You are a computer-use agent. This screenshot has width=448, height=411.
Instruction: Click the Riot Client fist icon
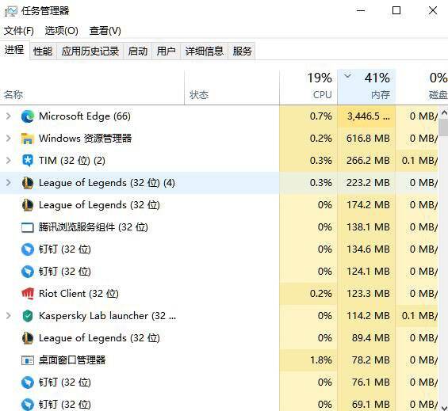pyautogui.click(x=28, y=294)
